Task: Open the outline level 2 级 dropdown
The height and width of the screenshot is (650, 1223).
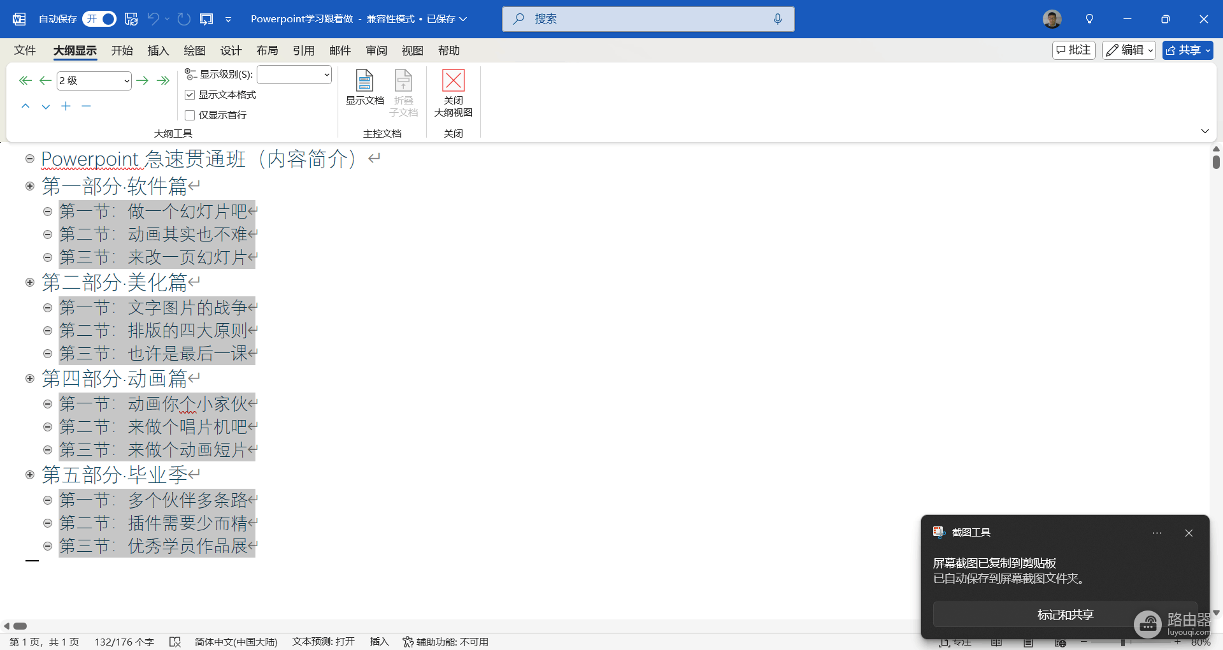Action: tap(94, 80)
